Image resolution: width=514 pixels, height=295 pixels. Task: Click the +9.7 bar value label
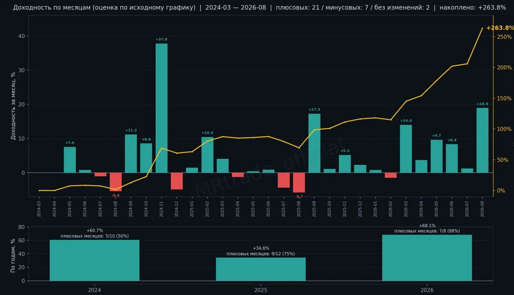437,136
